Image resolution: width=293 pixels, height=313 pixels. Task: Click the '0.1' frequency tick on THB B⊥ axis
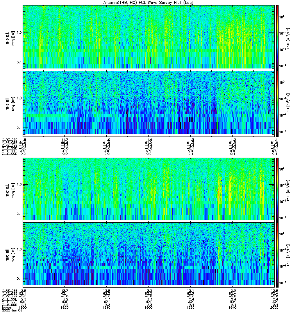click(x=19, y=62)
